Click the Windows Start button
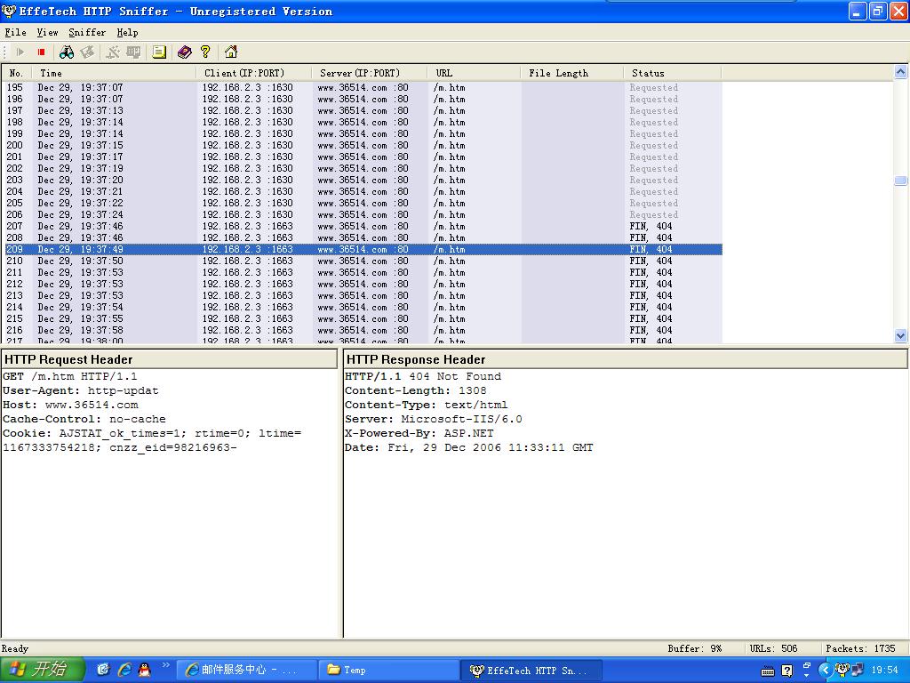This screenshot has height=683, width=910. [42, 670]
